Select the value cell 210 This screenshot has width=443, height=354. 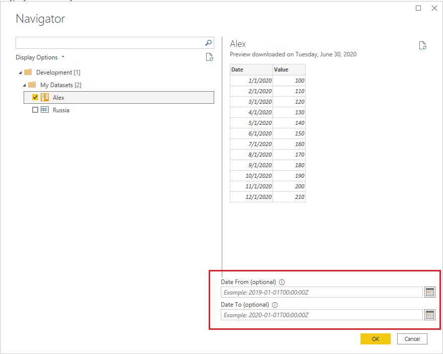289,197
